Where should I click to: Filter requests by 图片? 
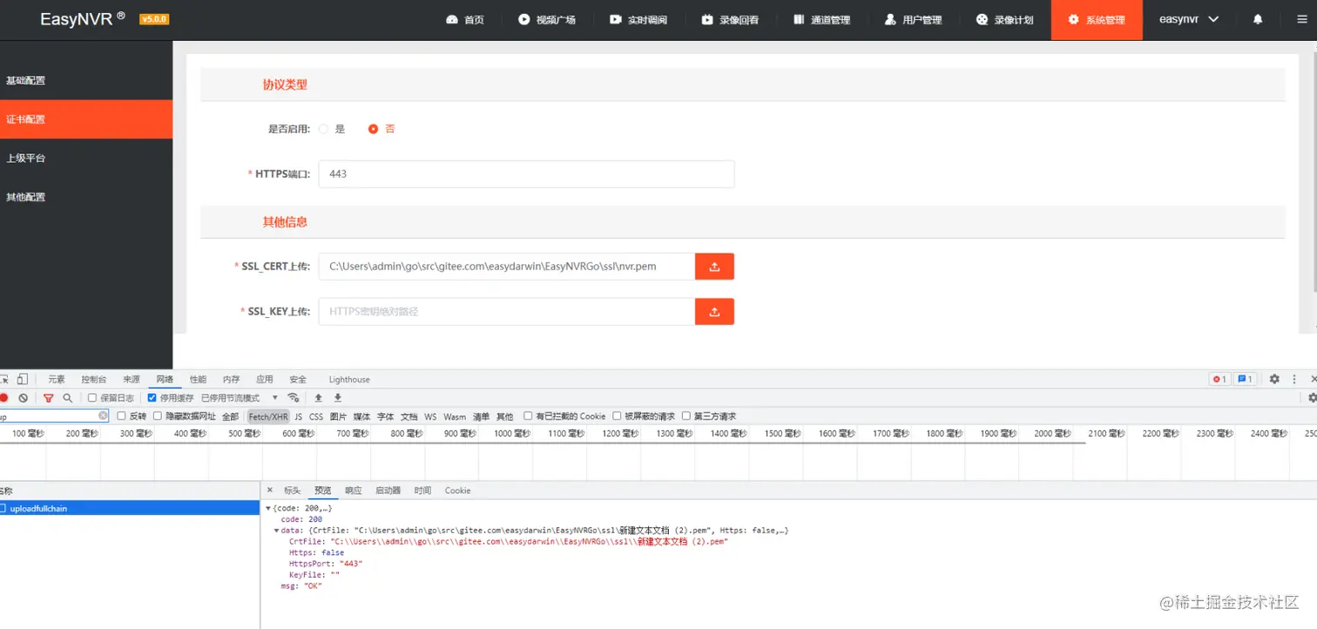click(339, 416)
